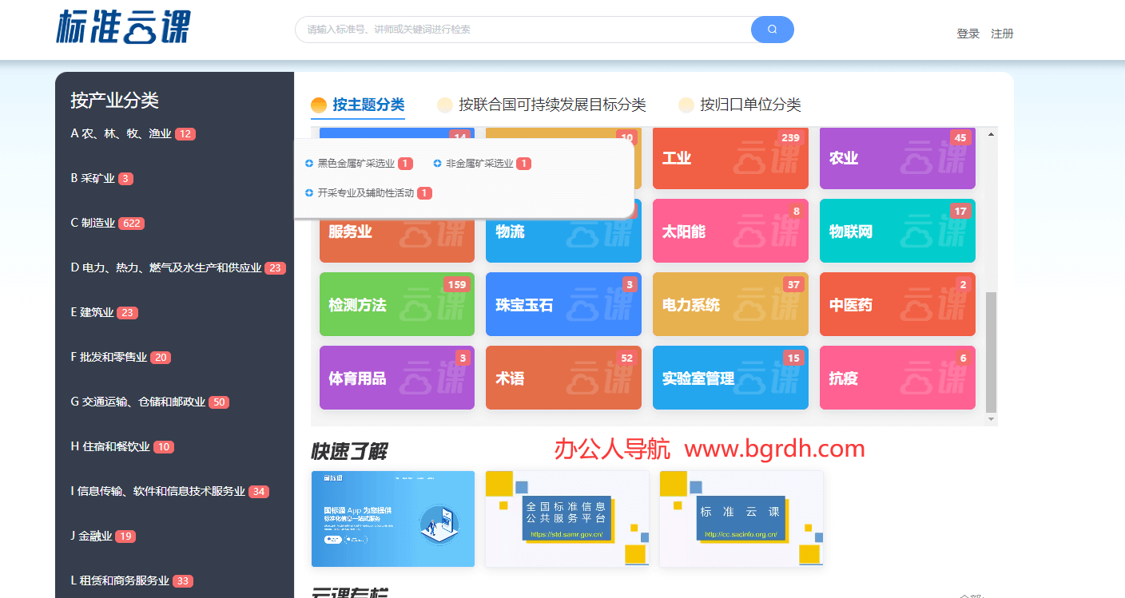The width and height of the screenshot is (1125, 598).
Task: Click the search input field
Action: coord(519,29)
